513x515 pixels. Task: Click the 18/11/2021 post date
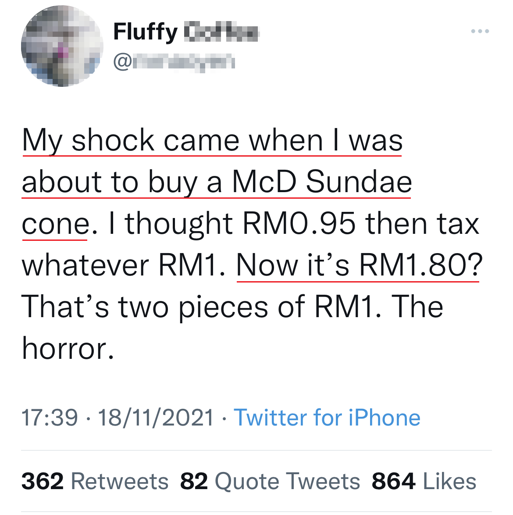(x=156, y=417)
